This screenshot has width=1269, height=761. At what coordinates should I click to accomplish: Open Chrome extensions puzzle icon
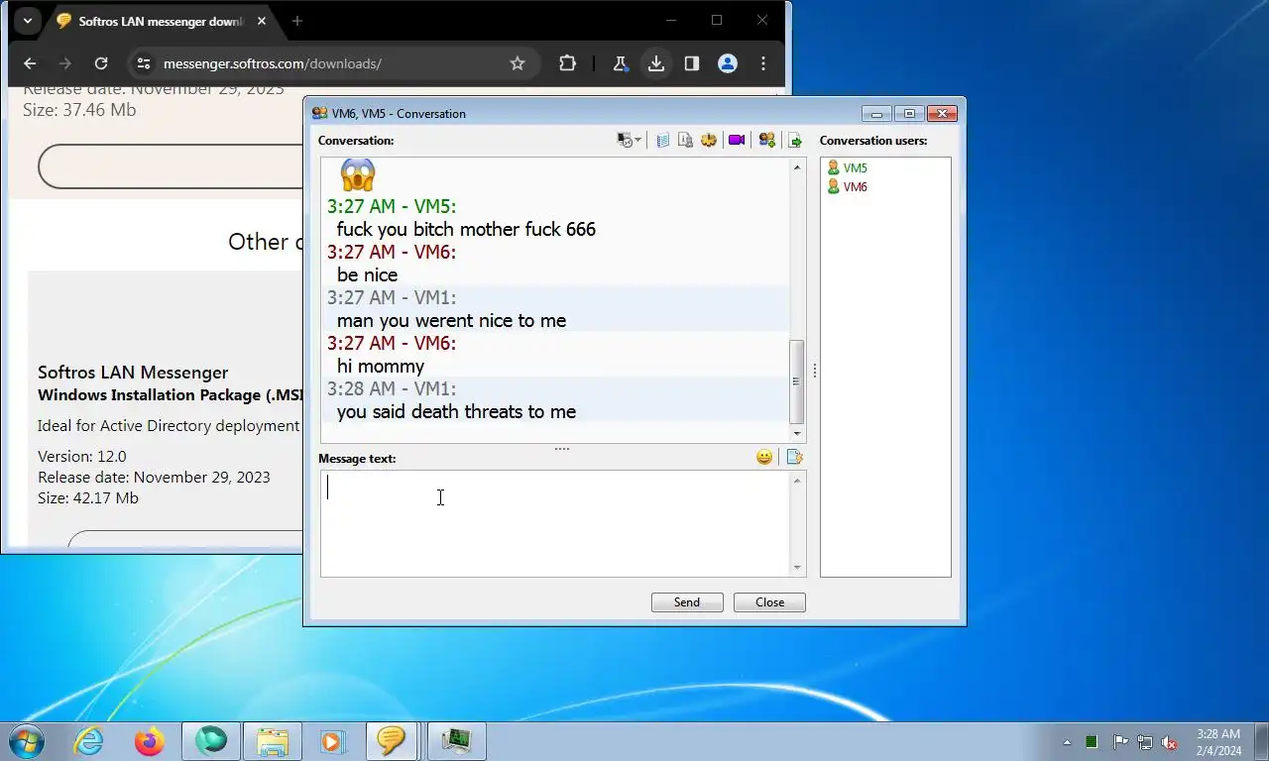click(567, 63)
